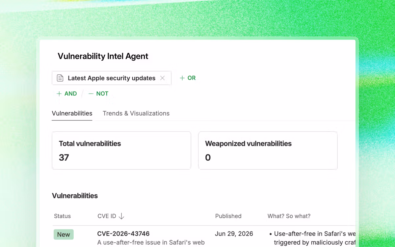Viewport: 395px width, 247px height.
Task: Sort by CVE ID using the arrow
Action: point(121,216)
